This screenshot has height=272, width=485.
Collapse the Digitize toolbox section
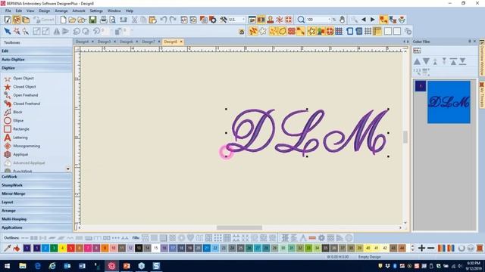36,68
